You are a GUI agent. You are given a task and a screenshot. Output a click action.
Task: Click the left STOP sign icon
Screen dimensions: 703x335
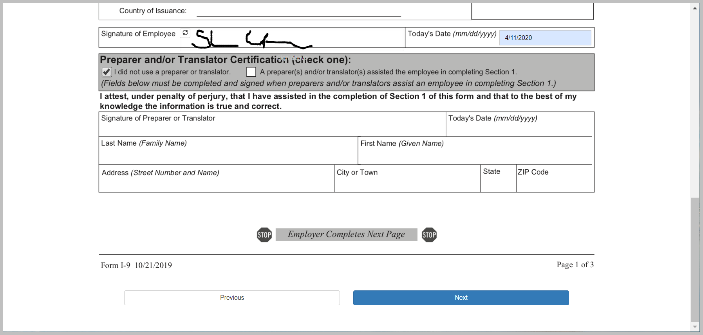264,235
